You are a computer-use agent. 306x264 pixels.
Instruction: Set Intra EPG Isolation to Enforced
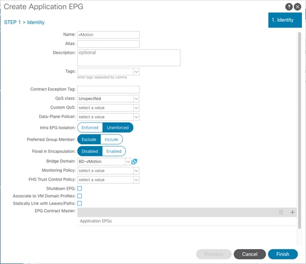point(90,128)
